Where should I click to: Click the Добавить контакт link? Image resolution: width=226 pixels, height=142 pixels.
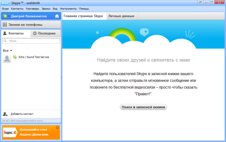coord(22,114)
